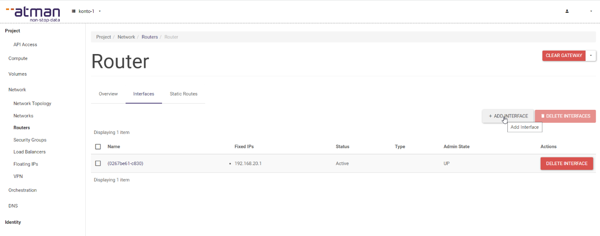
Task: Expand Clear Gateway dropdown arrow
Action: coord(591,56)
